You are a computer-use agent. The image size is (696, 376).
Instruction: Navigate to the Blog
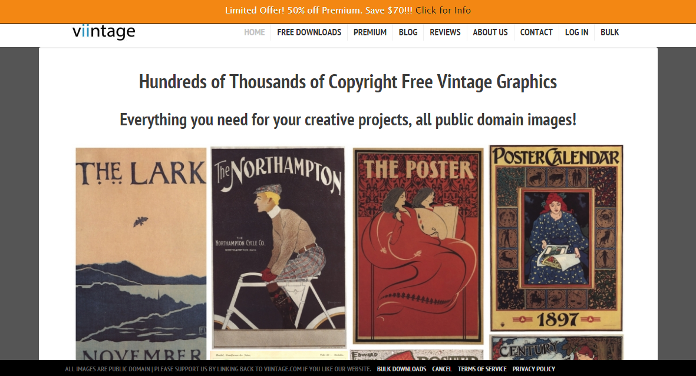pos(408,32)
